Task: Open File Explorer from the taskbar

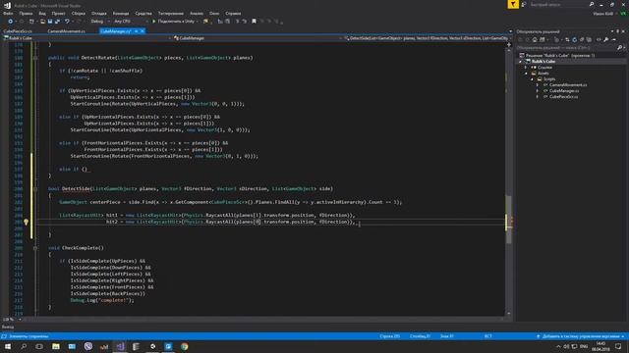Action: pos(56,346)
